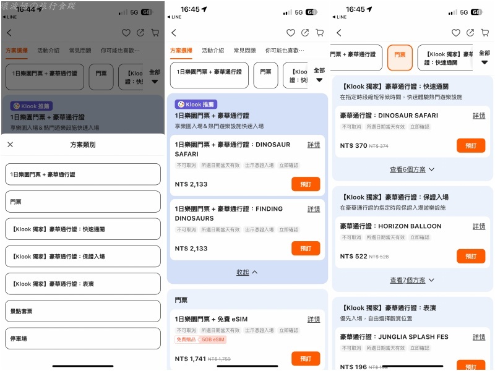Viewport: 495px width, 371px height.
Task: Choose 快速通關 chip in right screen filter row
Action: click(x=445, y=58)
